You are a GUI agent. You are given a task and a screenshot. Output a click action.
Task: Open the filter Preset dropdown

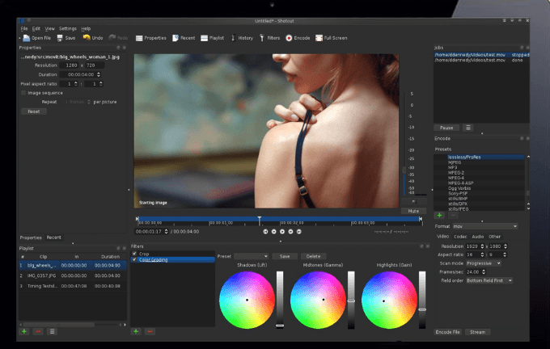click(252, 256)
